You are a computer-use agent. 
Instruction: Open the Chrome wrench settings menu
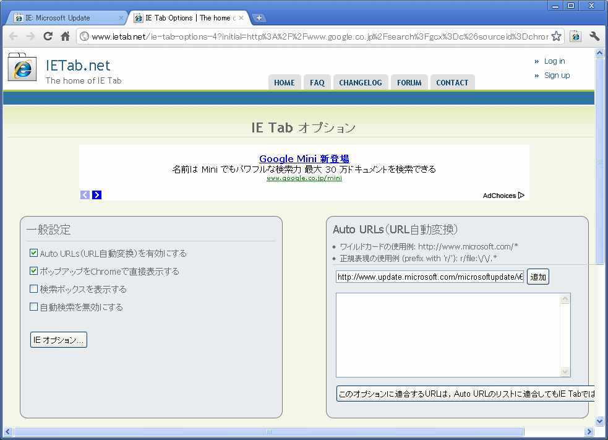tap(594, 36)
